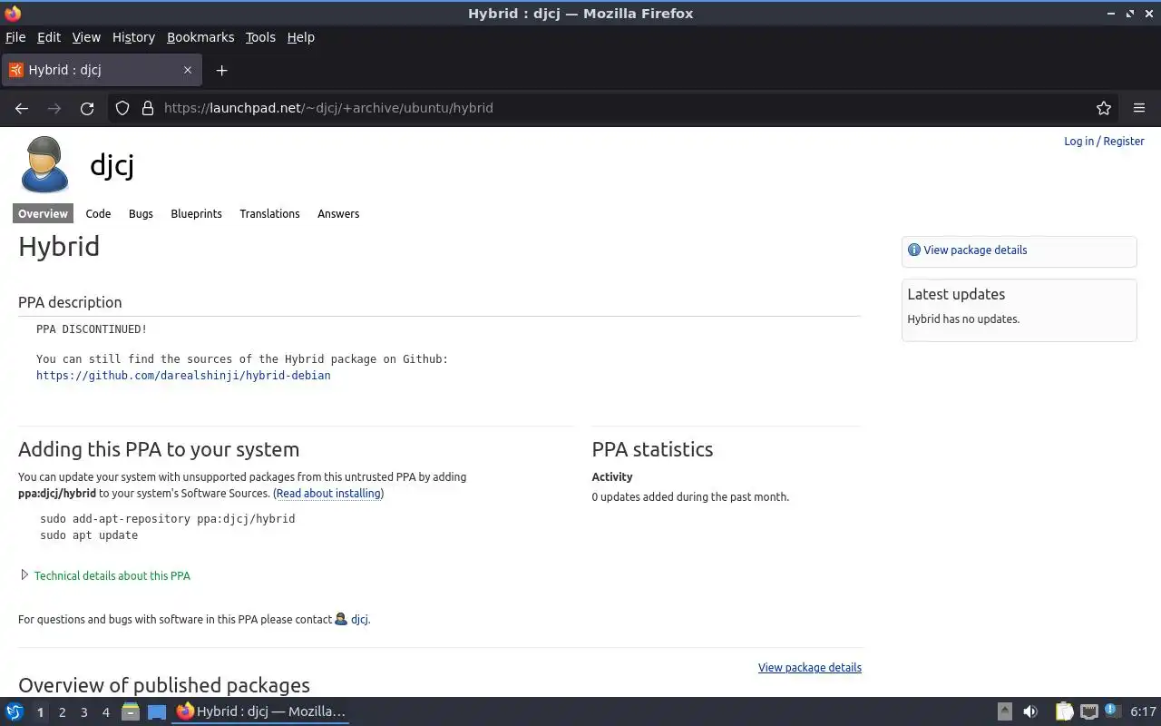Open the hybrid-debian GitHub link
Screen dimensions: 1161x726
coord(183,375)
